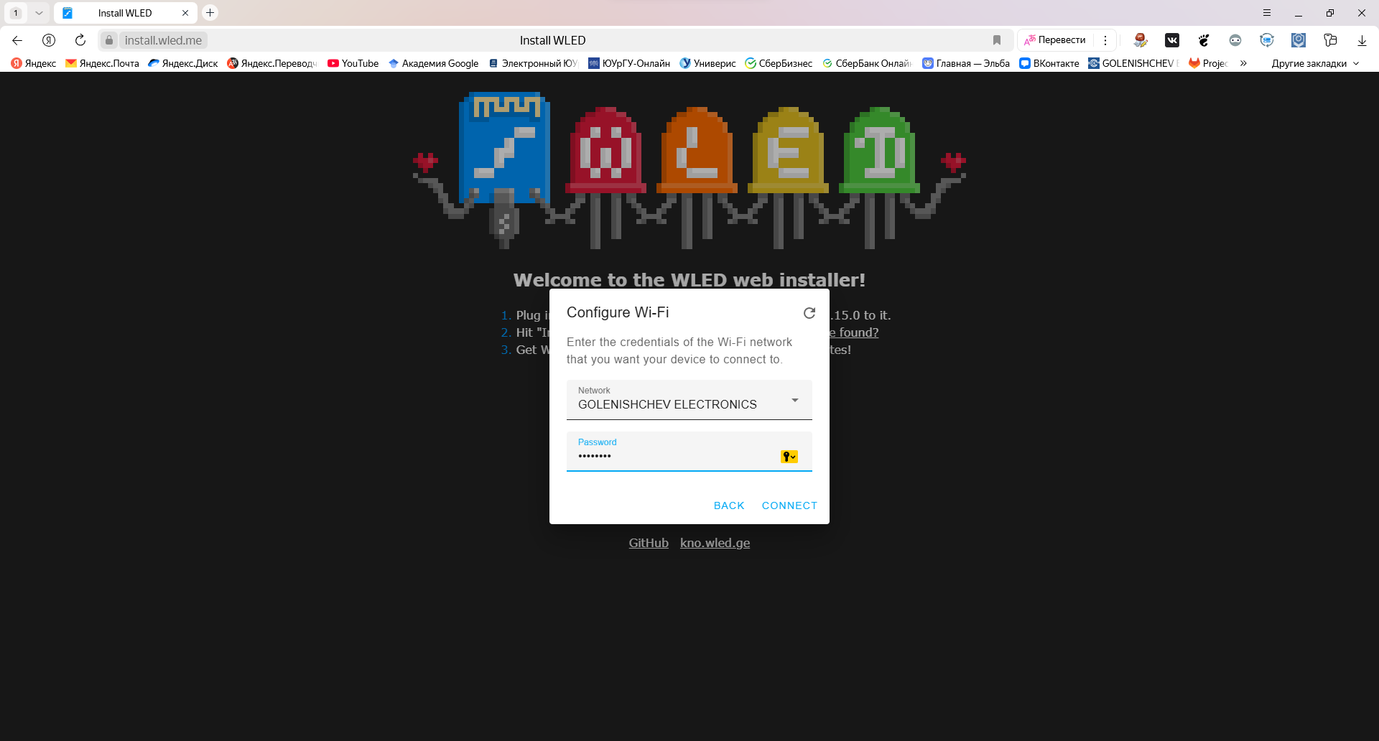Open the VK extension icon in toolbar
The width and height of the screenshot is (1379, 741).
tap(1172, 40)
